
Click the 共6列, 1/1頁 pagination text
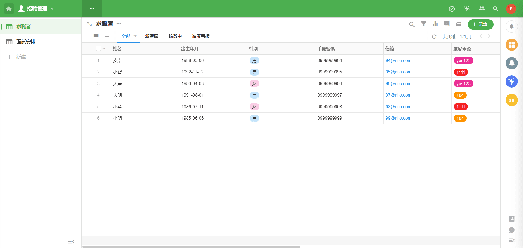click(457, 36)
